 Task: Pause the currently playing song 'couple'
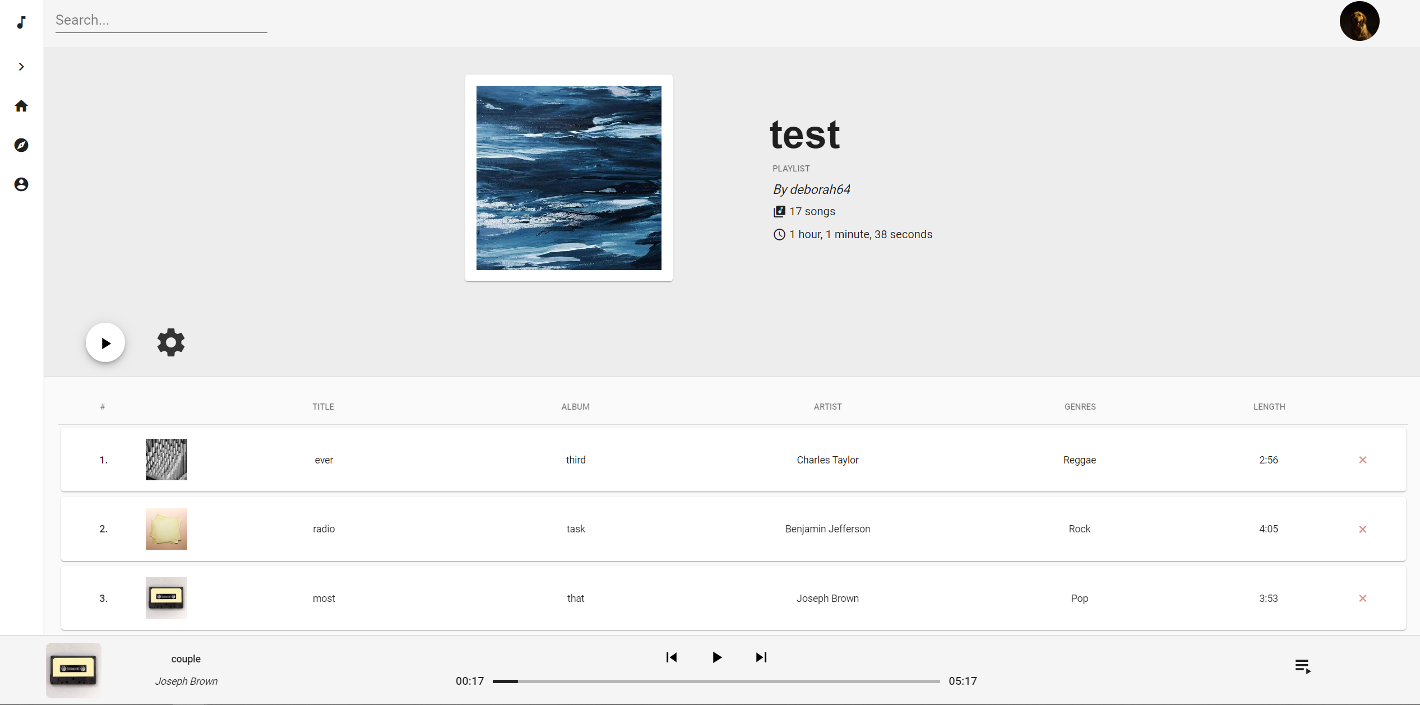[716, 657]
